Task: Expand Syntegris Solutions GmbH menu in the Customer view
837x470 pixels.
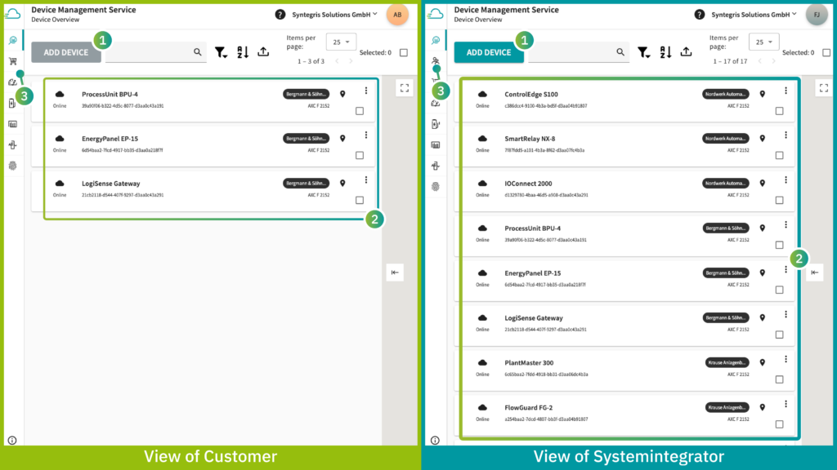Action: click(334, 15)
